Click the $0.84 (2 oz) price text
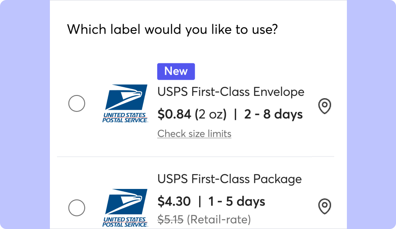This screenshot has width=396, height=229. 192,114
